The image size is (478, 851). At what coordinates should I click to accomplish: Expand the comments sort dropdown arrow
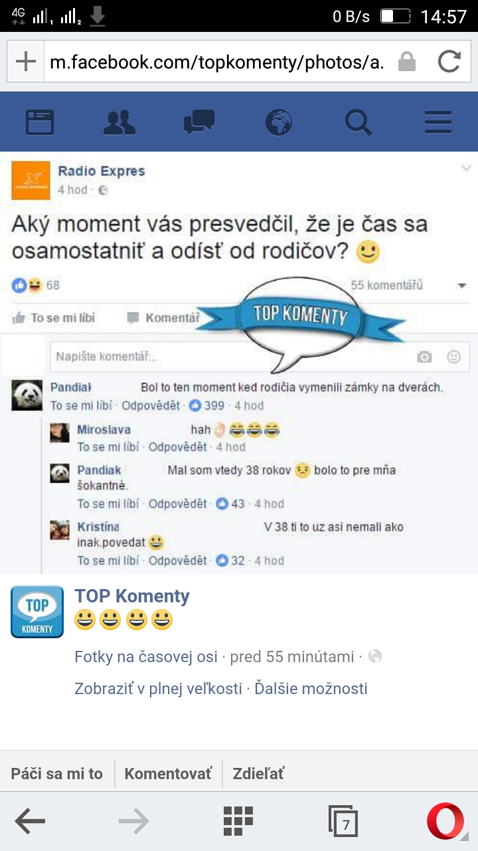tap(462, 286)
